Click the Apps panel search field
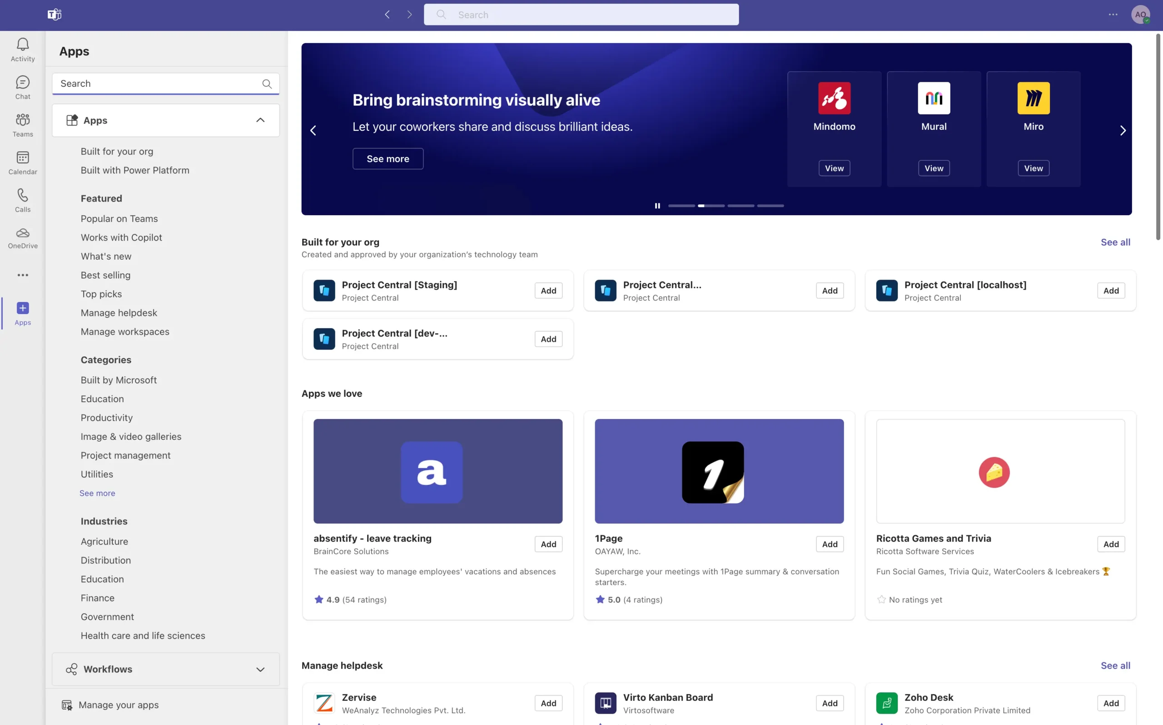The height and width of the screenshot is (725, 1163). click(159, 84)
